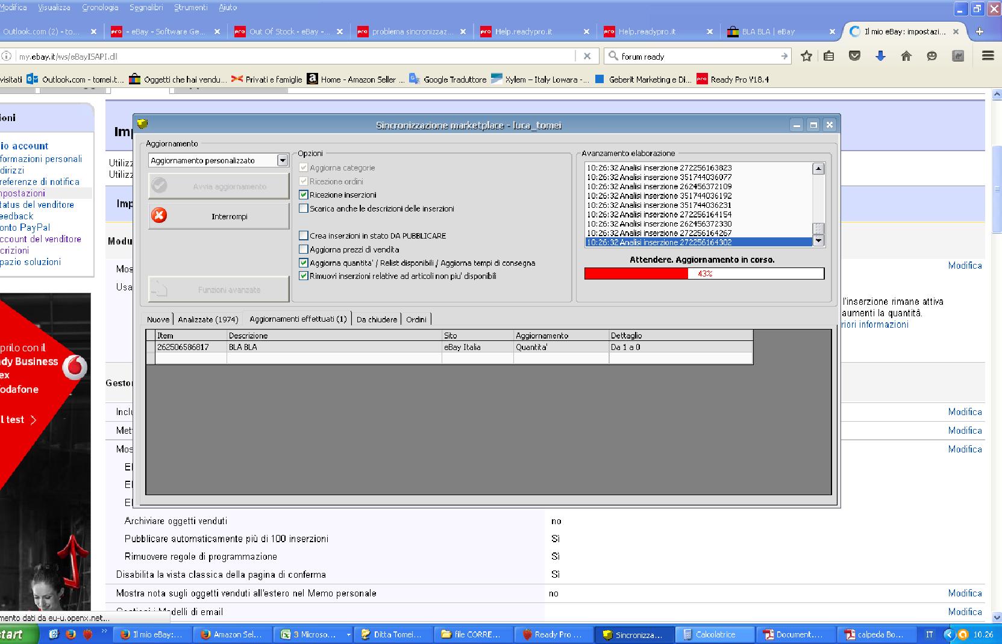Open the Geberit Marketing bookmark

tap(643, 80)
